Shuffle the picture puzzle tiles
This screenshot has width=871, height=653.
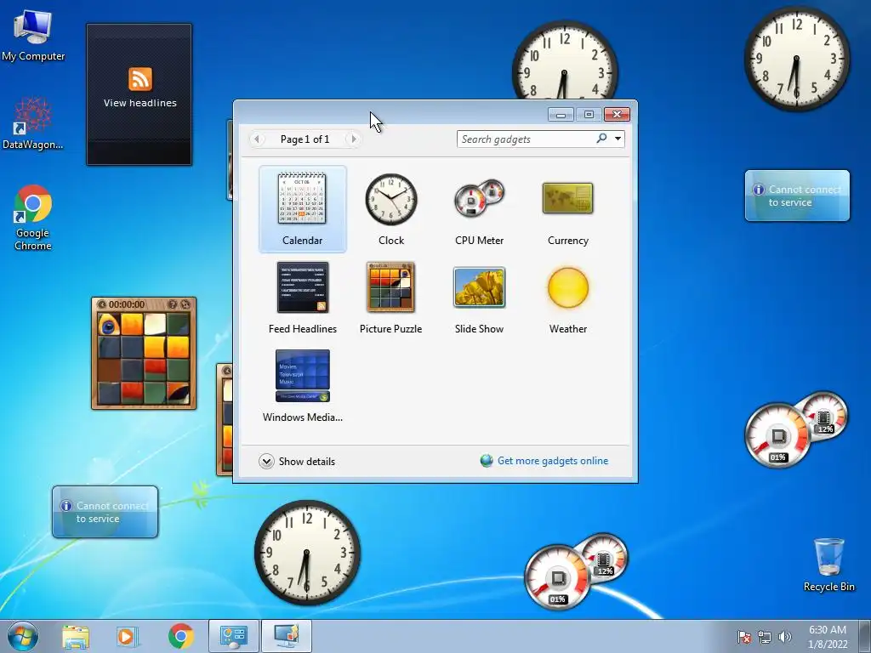click(x=185, y=304)
